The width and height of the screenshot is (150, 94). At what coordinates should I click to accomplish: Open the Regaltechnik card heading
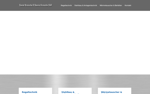[x=29, y=92]
